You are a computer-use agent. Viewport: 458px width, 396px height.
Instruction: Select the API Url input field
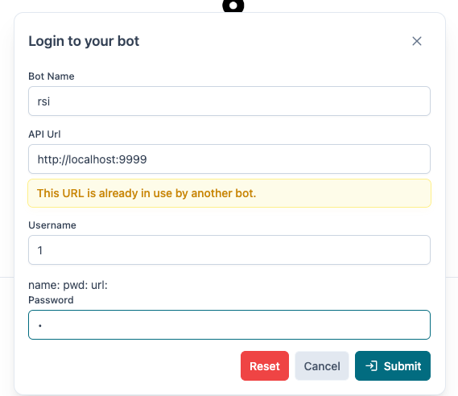[229, 159]
